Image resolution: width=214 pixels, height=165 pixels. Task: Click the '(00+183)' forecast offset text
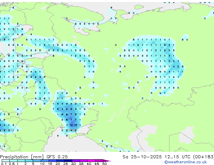click(x=203, y=157)
